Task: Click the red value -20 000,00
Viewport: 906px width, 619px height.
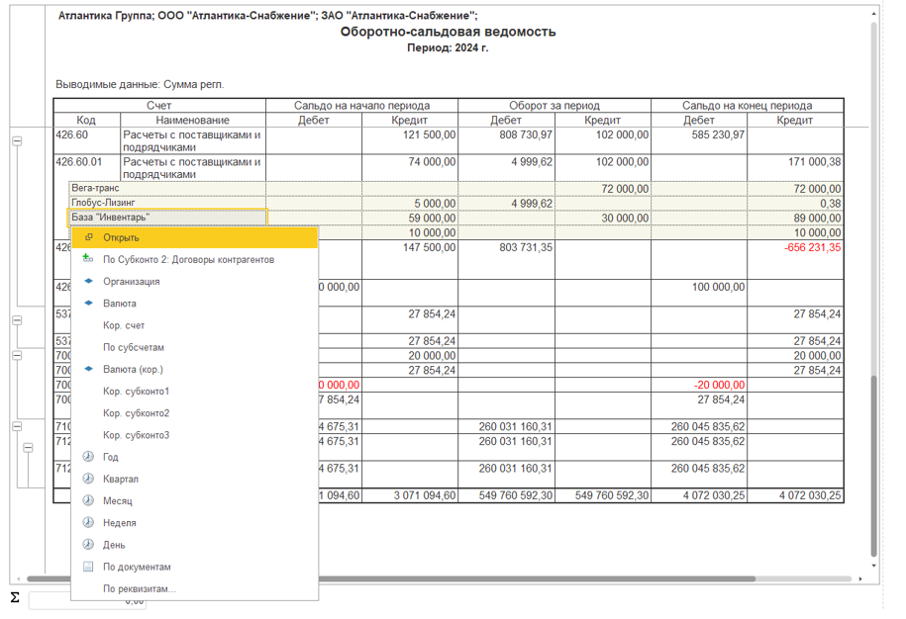Action: 719,385
